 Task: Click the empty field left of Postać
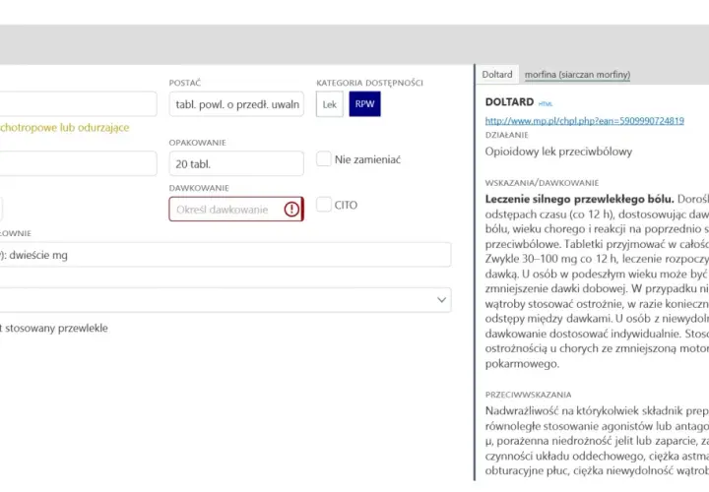point(78,104)
